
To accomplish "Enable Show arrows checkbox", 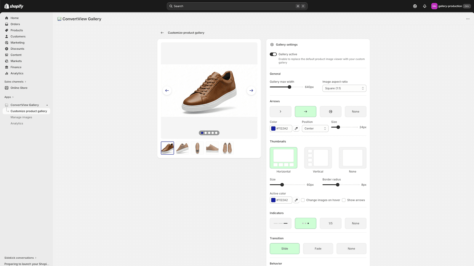I will [x=344, y=200].
